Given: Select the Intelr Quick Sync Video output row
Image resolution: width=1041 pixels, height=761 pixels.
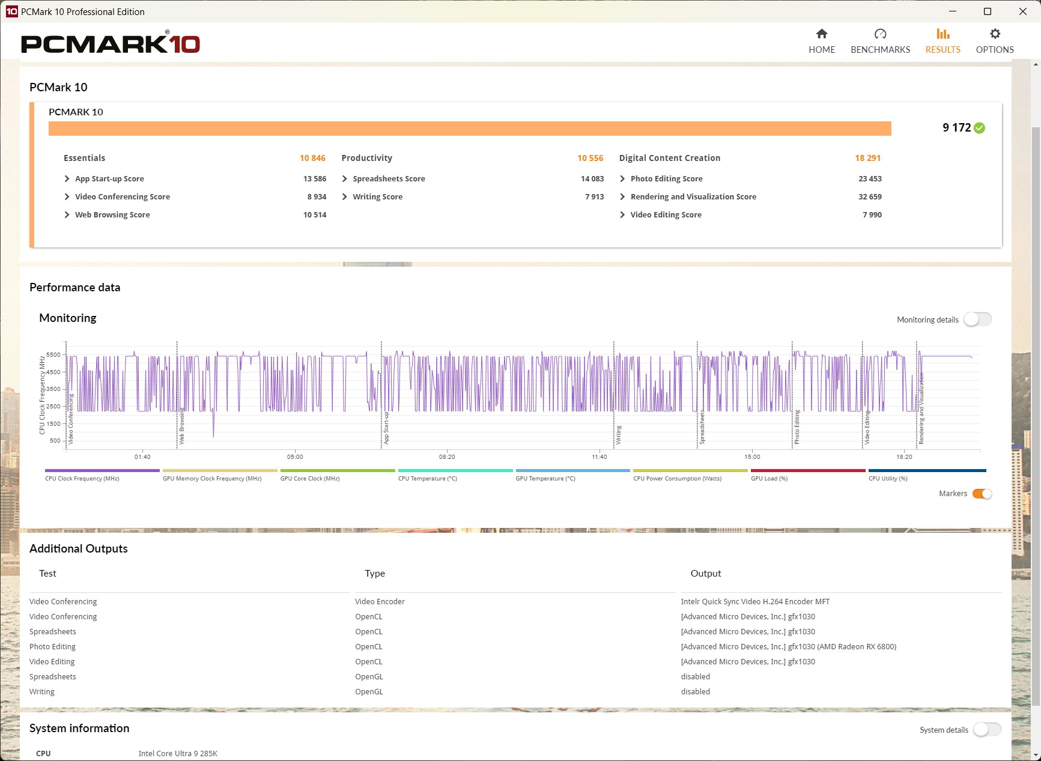Looking at the screenshot, I should point(755,601).
